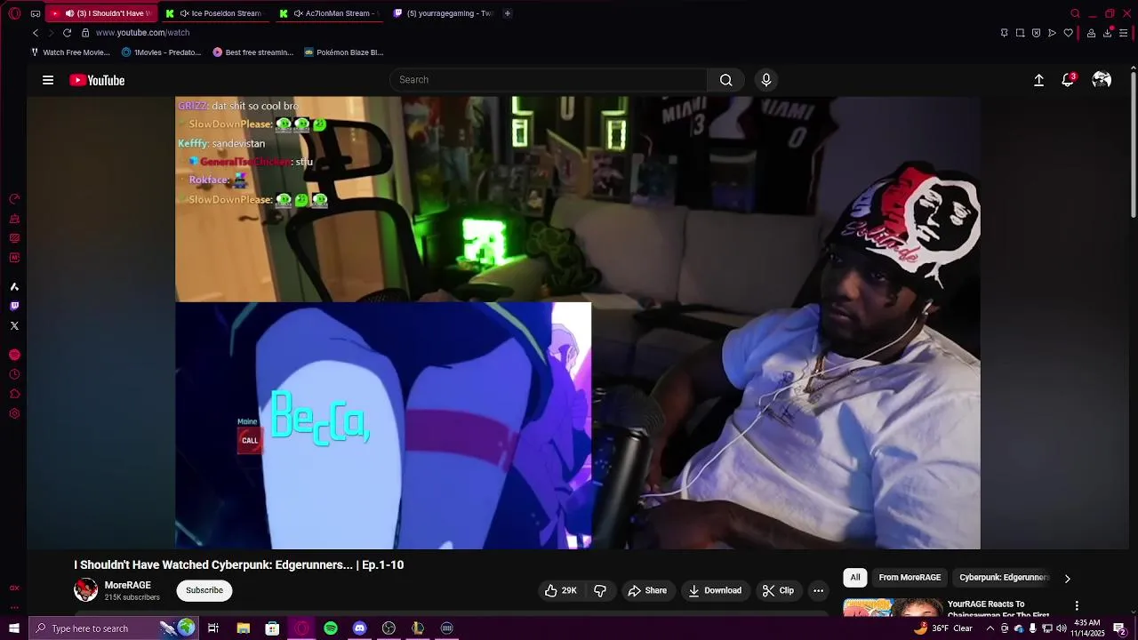This screenshot has width=1138, height=640.
Task: Download the video
Action: (x=715, y=590)
